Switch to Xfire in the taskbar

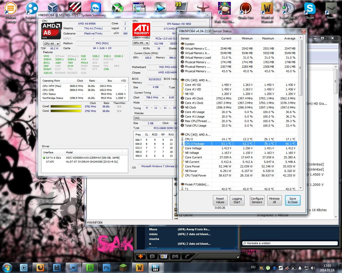(73, 267)
